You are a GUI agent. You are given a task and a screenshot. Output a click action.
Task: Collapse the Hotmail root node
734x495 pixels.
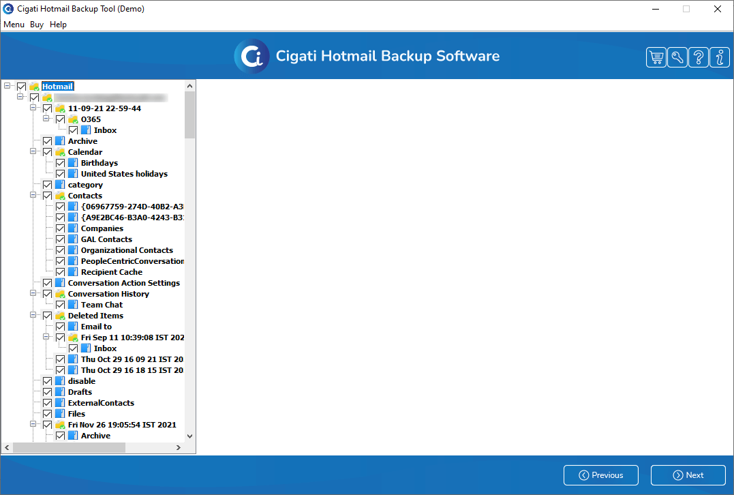click(7, 86)
